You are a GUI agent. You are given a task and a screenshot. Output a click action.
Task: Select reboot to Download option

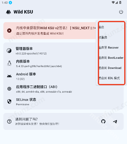111,68
